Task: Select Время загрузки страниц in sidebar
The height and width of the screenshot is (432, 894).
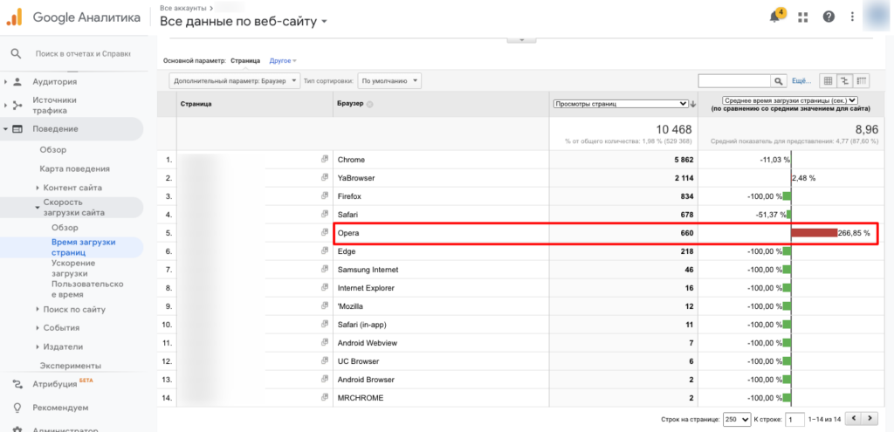Action: [x=83, y=247]
